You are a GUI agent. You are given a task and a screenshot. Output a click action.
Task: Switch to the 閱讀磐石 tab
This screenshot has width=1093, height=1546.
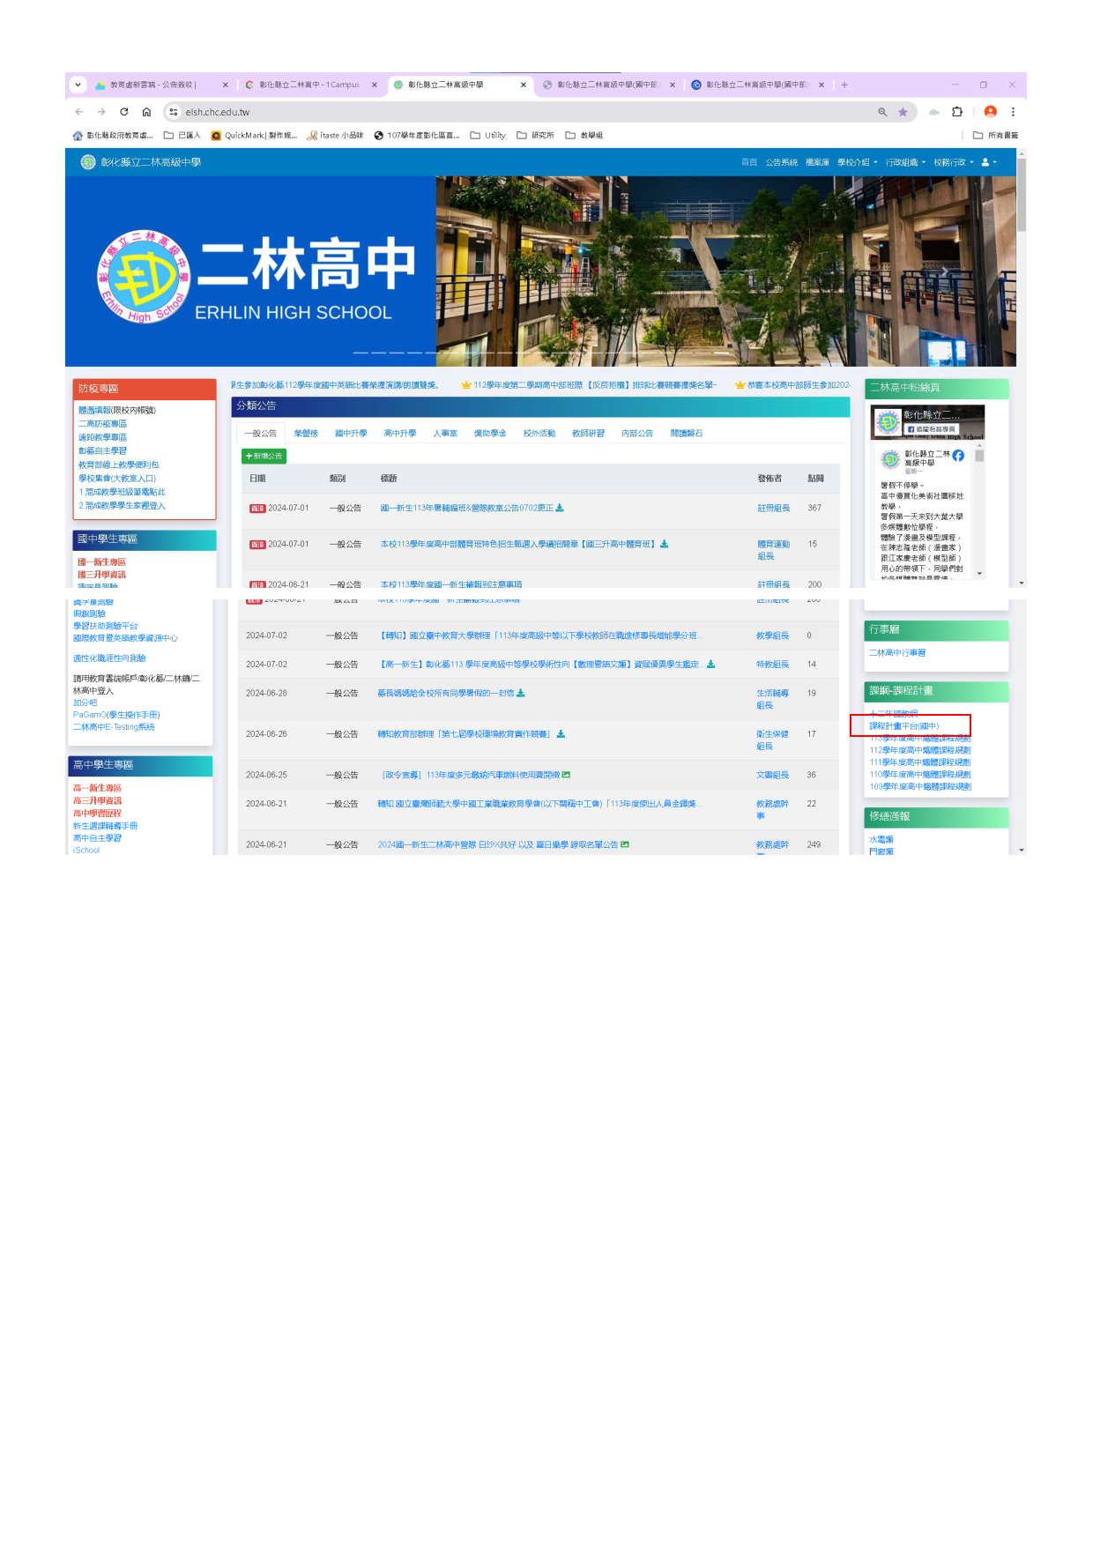687,434
